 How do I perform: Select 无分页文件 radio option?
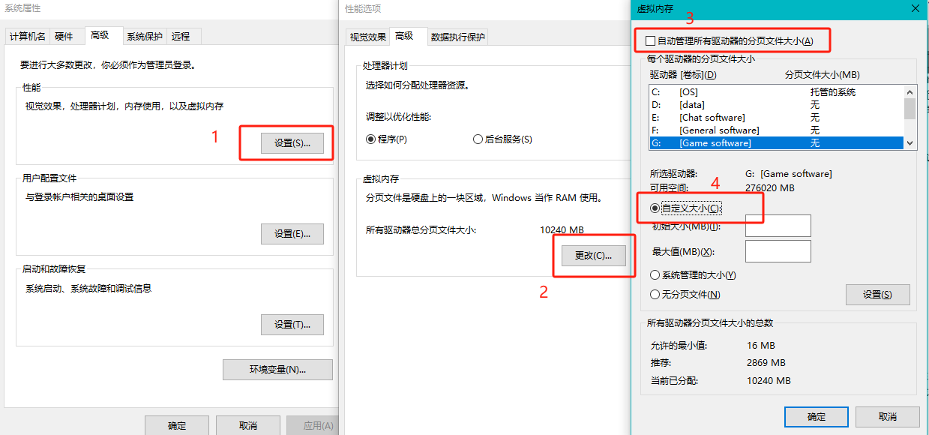coord(655,295)
